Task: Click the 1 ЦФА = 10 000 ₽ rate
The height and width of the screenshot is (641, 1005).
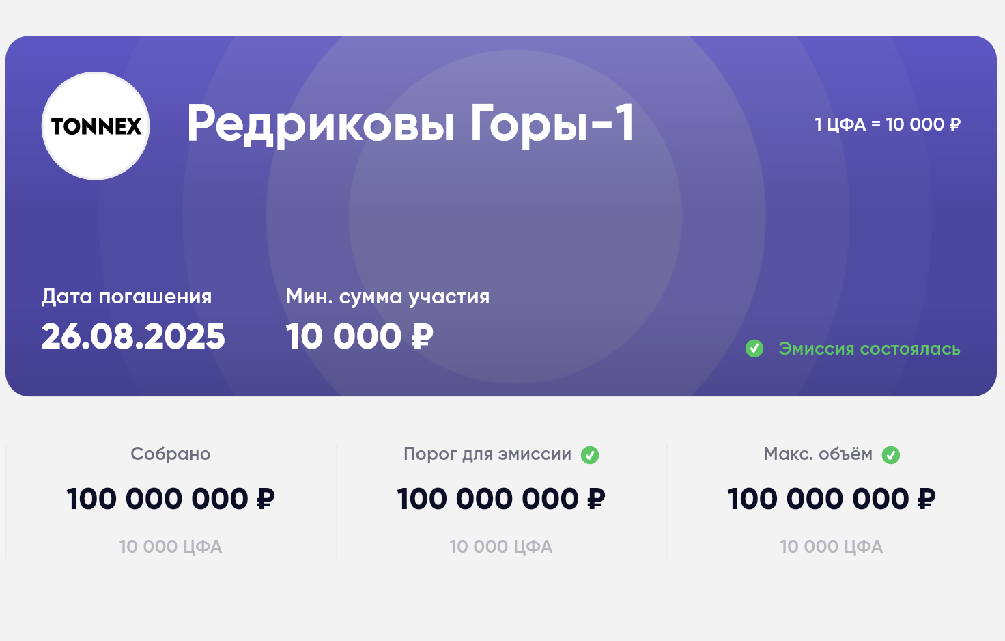Action: click(x=887, y=124)
